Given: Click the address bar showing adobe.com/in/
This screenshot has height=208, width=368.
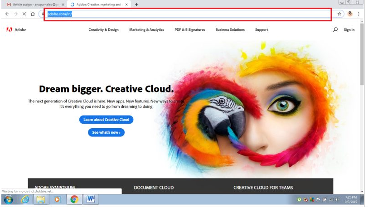Looking at the screenshot, I should [x=188, y=14].
